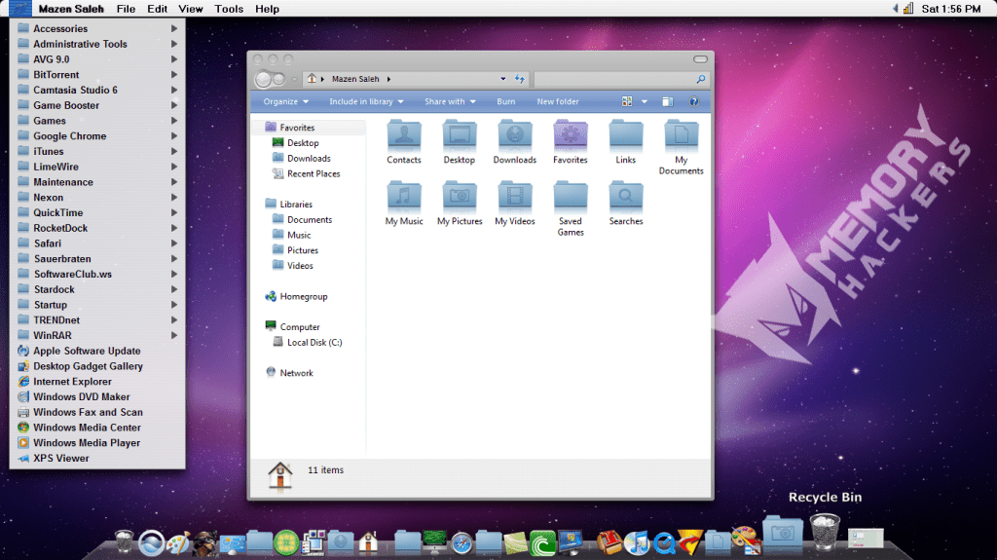Click the Burn button
997x560 pixels.
coord(506,102)
